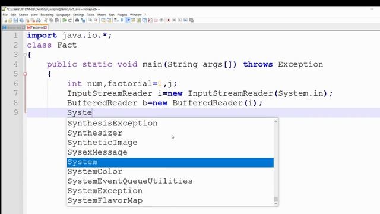
Task: Open the Search menu
Action: (x=24, y=15)
